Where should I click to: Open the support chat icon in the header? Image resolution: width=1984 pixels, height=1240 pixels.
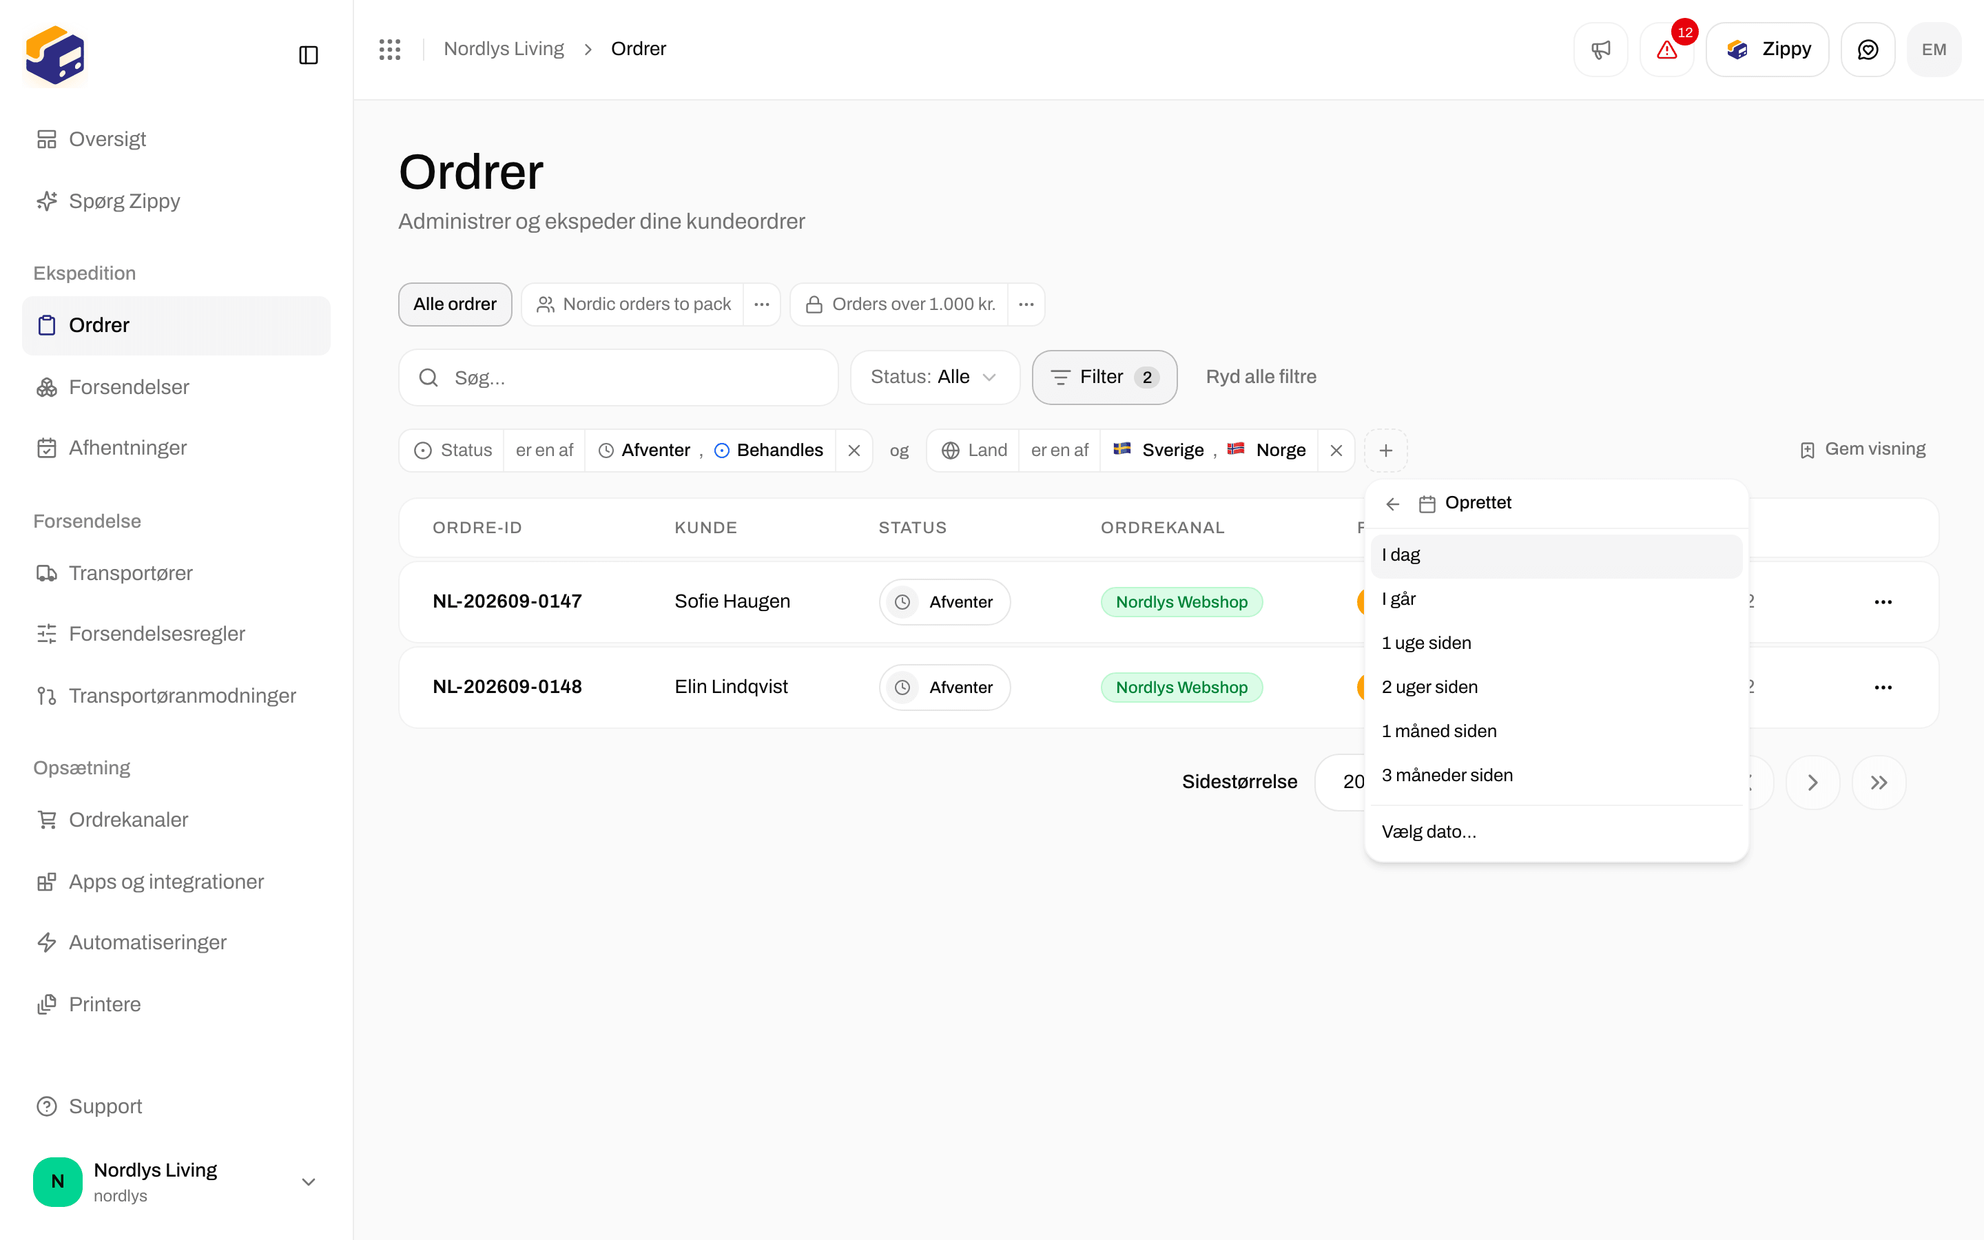click(x=1868, y=49)
